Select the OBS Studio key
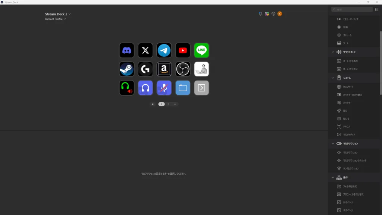The height and width of the screenshot is (215, 382). (x=183, y=69)
